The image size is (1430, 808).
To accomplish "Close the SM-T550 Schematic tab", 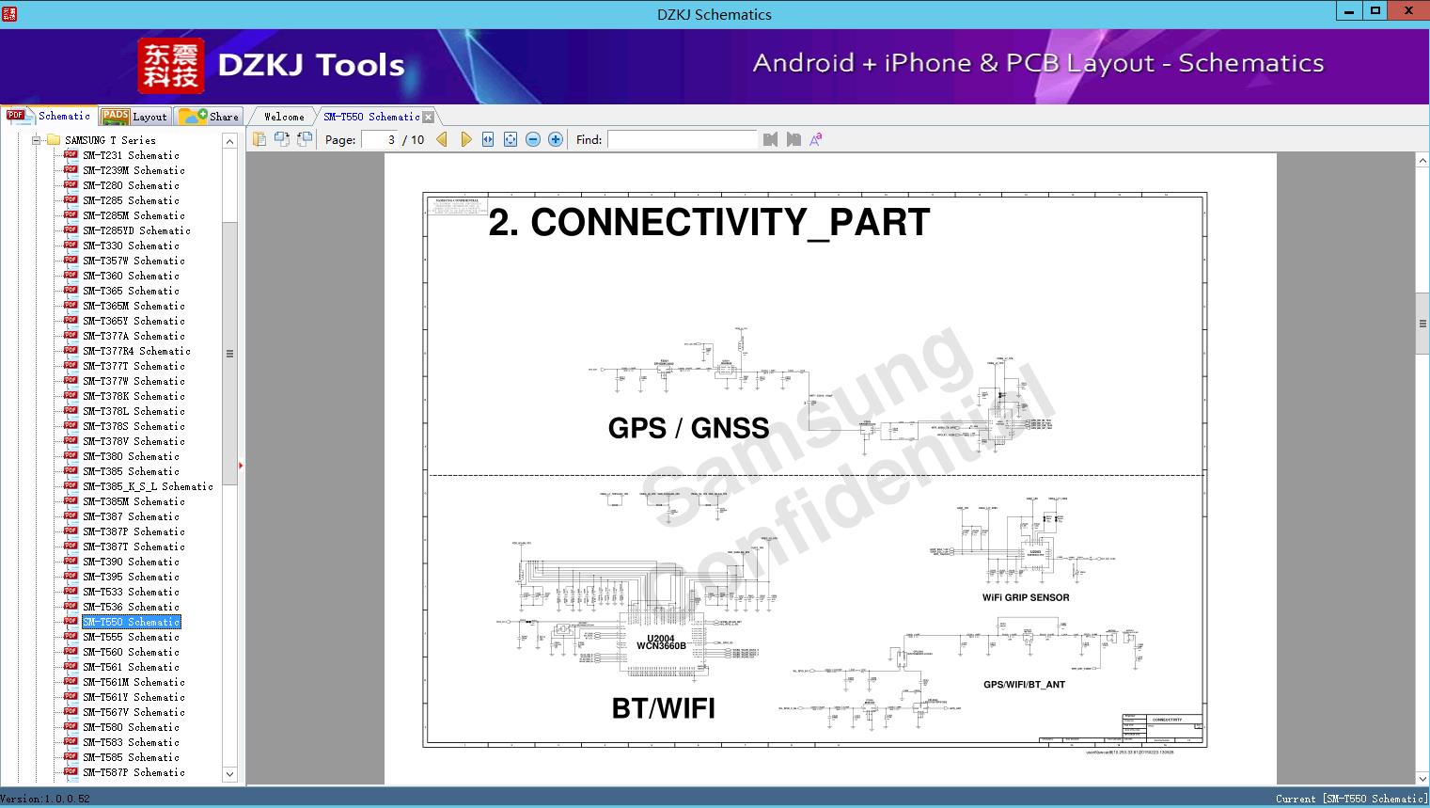I will coord(429,117).
